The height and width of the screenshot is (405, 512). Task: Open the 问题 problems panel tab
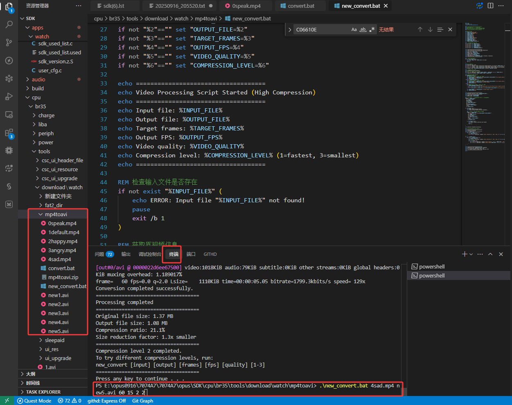pyautogui.click(x=104, y=254)
